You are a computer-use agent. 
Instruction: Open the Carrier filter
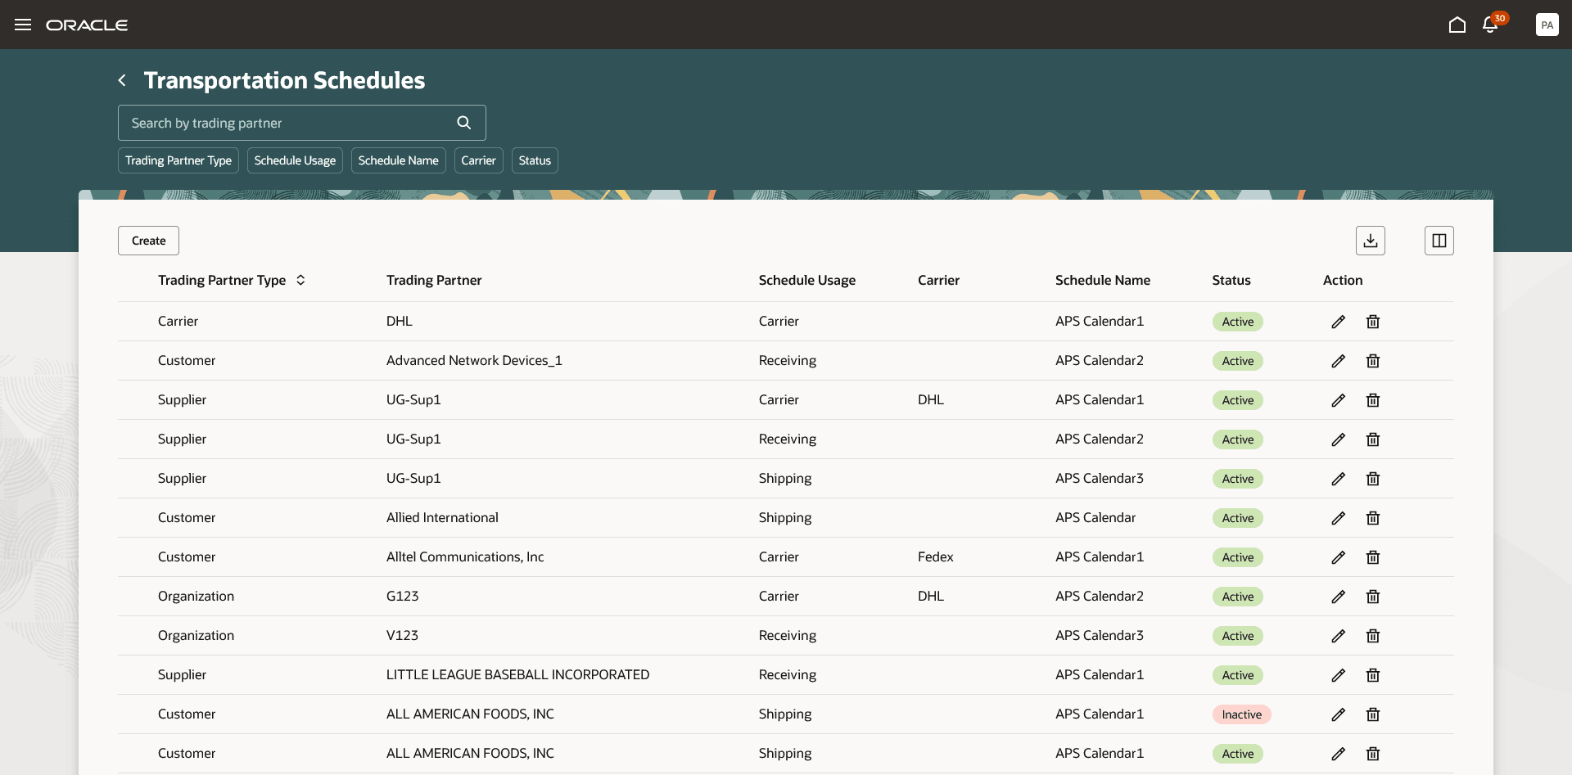point(478,160)
